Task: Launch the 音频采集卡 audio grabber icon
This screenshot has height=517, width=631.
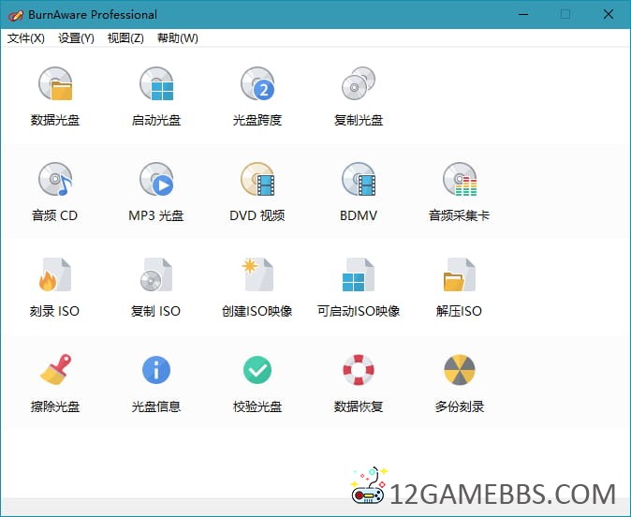Action: [460, 181]
